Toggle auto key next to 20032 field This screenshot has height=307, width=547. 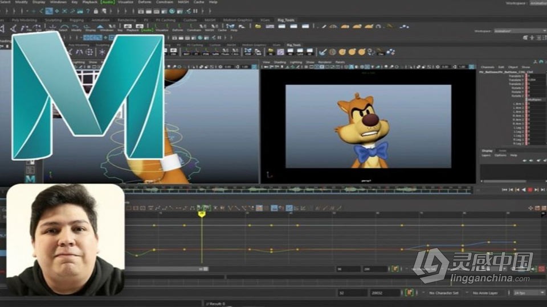pos(409,293)
